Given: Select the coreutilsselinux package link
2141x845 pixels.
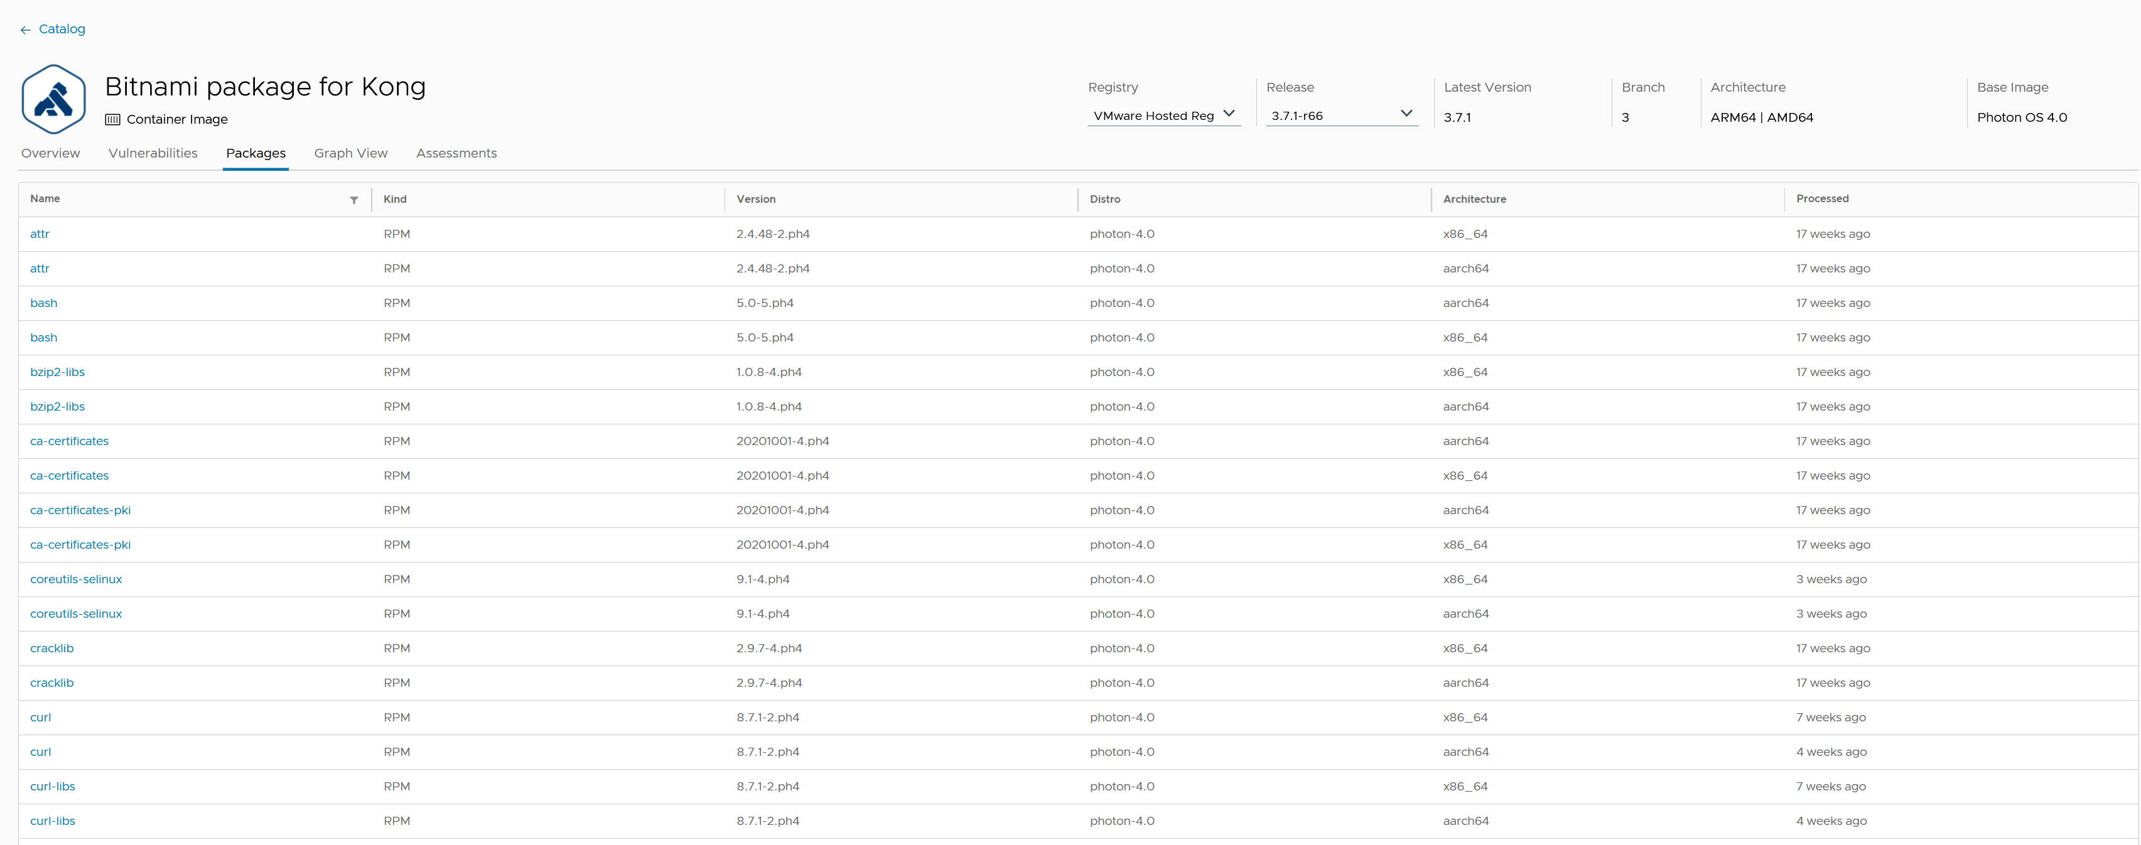Looking at the screenshot, I should 78,579.
